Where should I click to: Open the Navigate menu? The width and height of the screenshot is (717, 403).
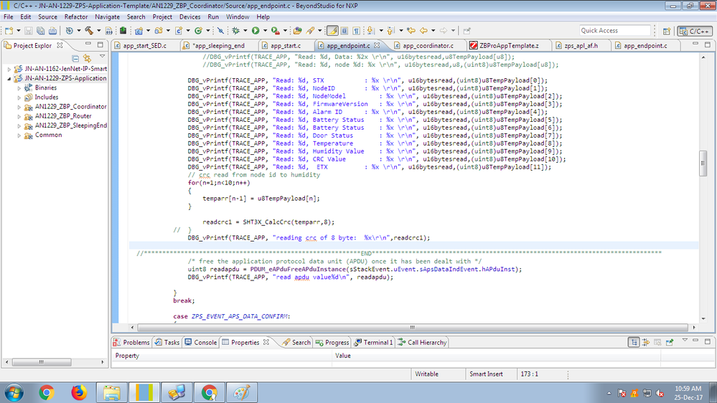(x=107, y=17)
